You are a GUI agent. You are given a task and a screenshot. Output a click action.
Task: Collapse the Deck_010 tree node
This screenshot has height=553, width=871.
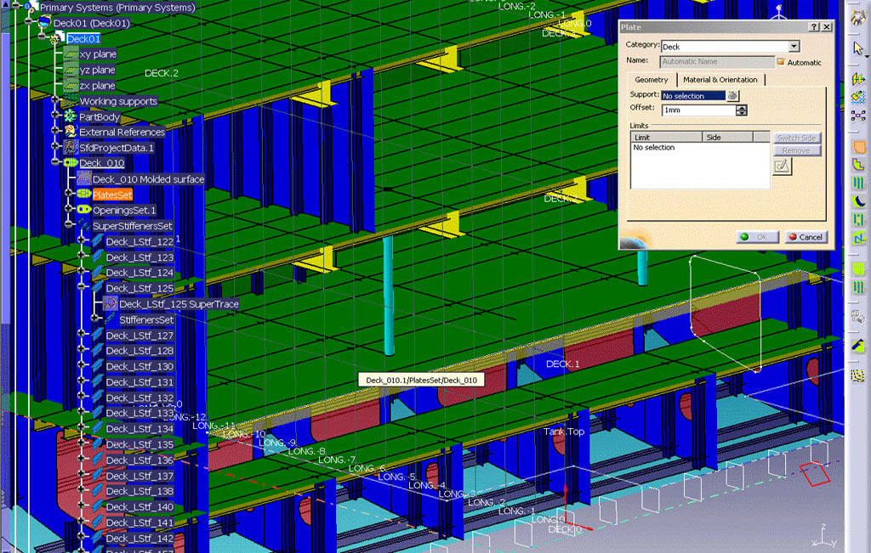tap(56, 162)
